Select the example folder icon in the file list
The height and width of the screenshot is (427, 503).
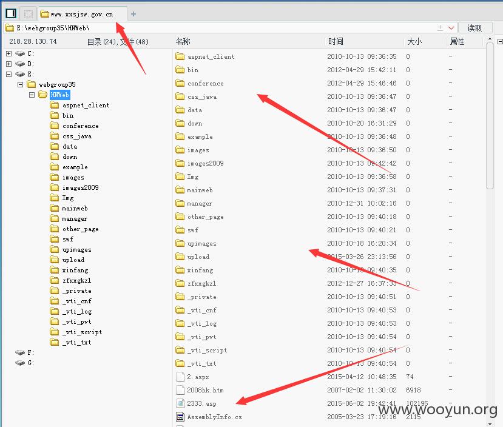(180, 137)
